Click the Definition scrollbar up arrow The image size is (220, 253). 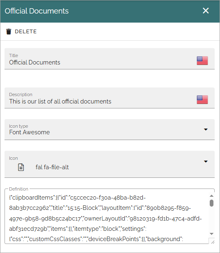point(212,196)
